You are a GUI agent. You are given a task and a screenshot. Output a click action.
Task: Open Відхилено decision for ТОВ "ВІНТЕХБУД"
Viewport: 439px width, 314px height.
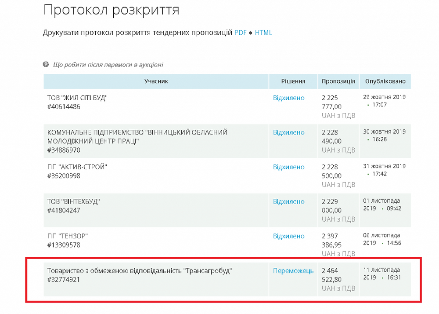click(x=289, y=201)
